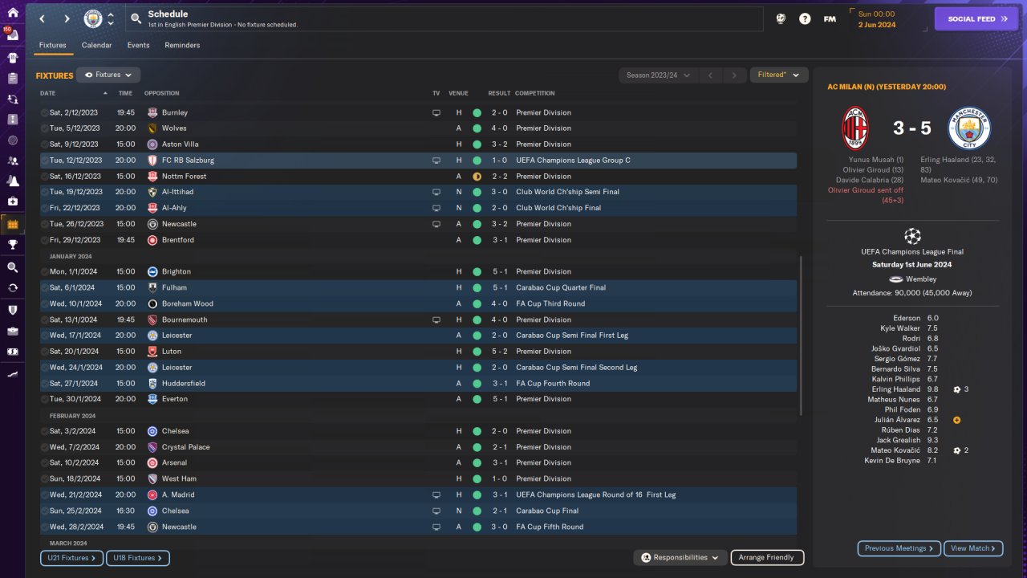Open U18 Fixtures
1027x578 pixels.
click(138, 558)
